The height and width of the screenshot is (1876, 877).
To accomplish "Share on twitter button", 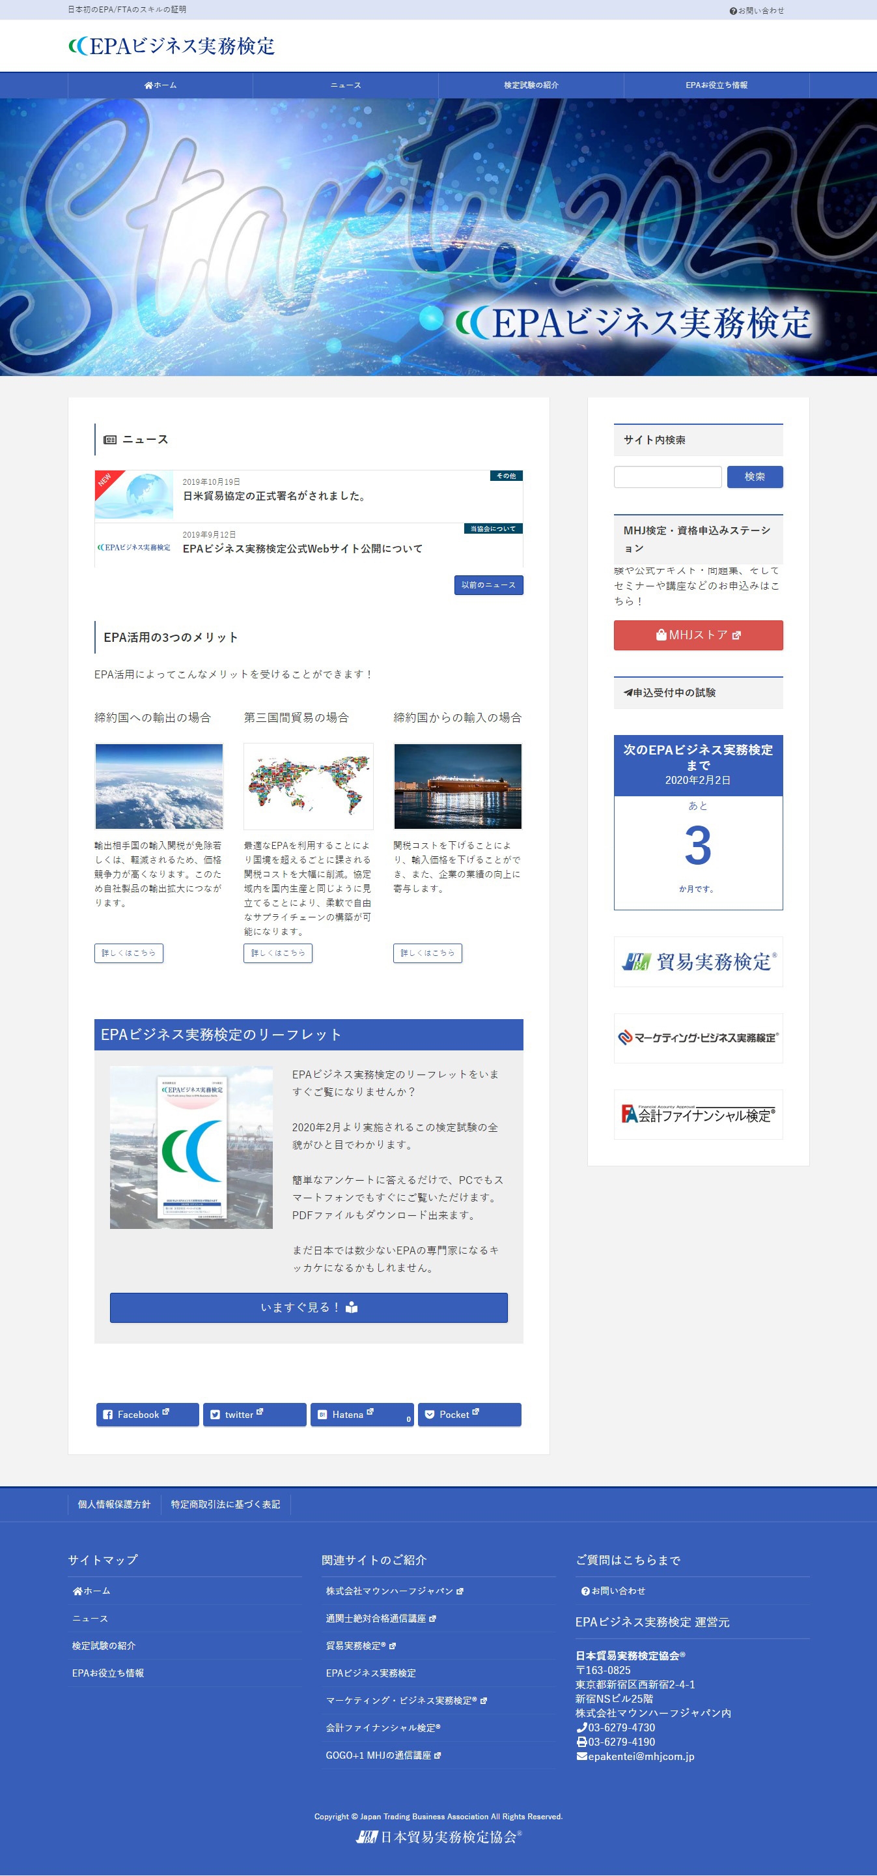I will 255,1414.
